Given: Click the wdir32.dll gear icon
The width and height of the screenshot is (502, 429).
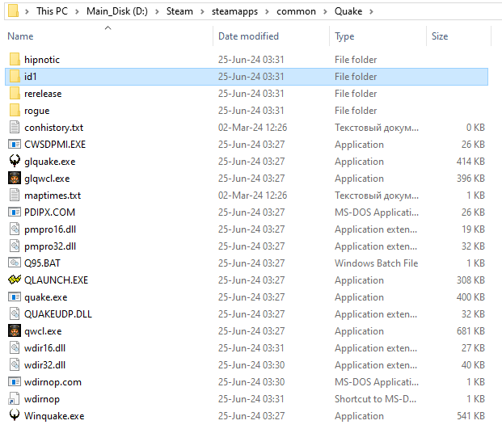Looking at the screenshot, I should [x=15, y=364].
